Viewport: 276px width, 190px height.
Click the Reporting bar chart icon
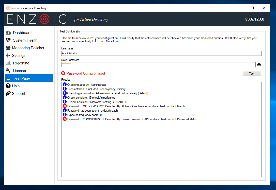tap(8, 63)
